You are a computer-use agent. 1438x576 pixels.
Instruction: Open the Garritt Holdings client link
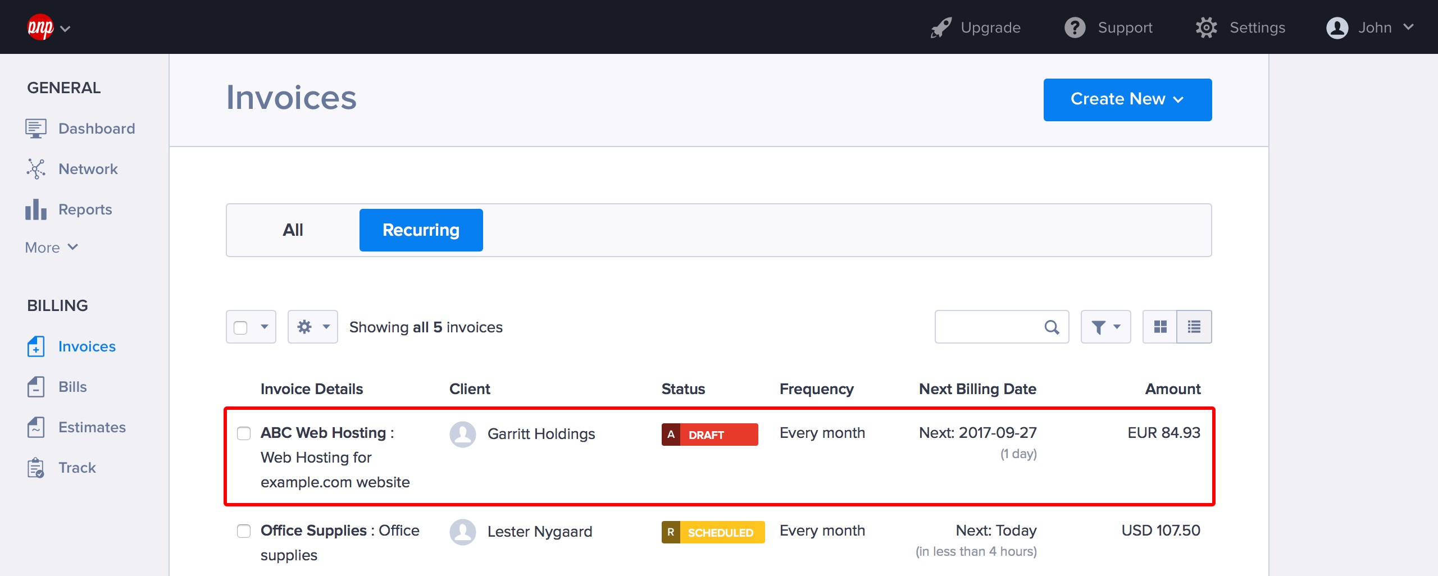click(x=541, y=434)
